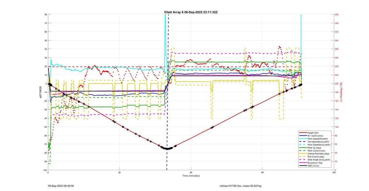Screen dimensions: 369x191
Task: Select legend entry "Horiz Speed(buoy,pitch)"
Action: pyautogui.click(x=319, y=145)
